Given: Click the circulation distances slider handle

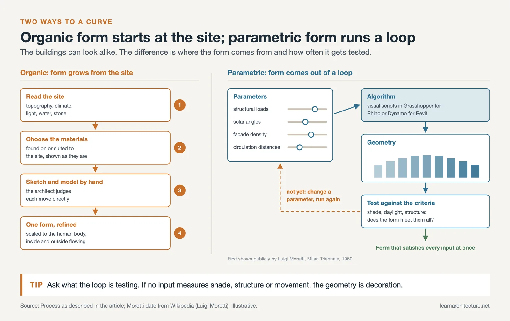Looking at the screenshot, I should click(x=300, y=147).
